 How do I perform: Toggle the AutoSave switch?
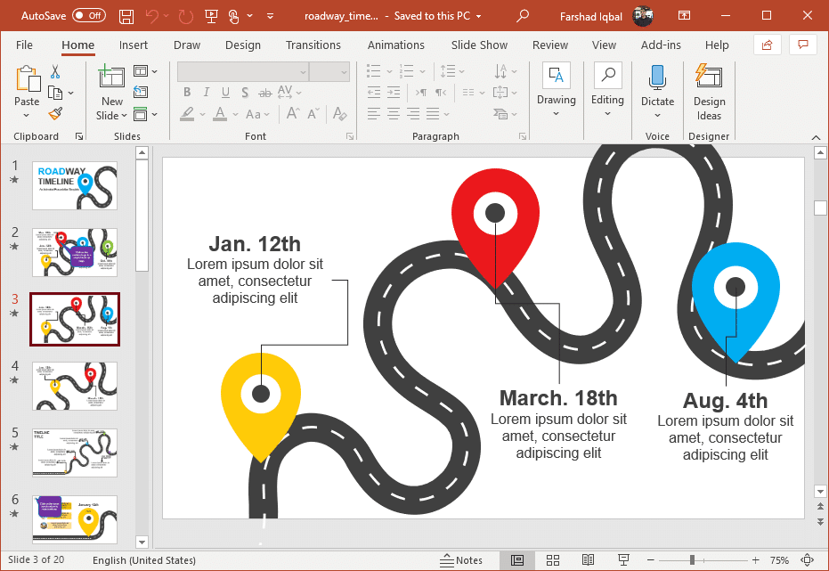click(88, 16)
